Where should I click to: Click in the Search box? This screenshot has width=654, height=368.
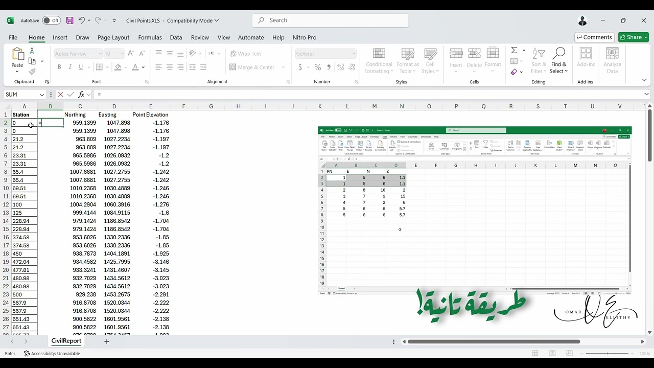331,20
